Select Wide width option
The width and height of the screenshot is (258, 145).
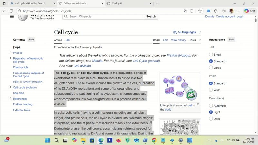(211, 90)
